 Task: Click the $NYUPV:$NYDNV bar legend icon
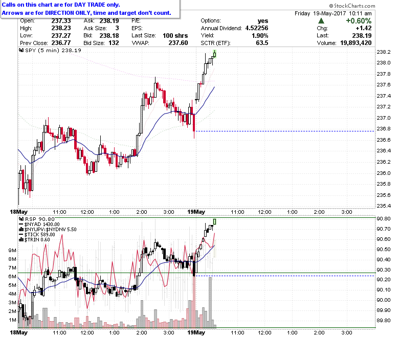coord(21,230)
